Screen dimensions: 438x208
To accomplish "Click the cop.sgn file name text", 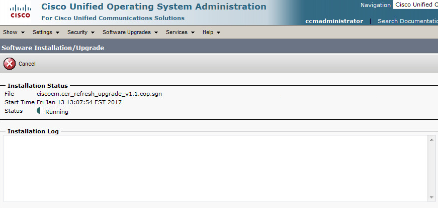I will point(99,94).
